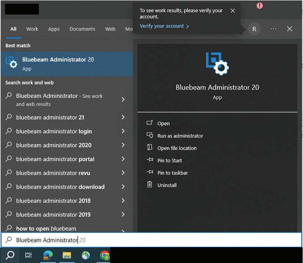The width and height of the screenshot is (303, 263).
Task: Click 'Bluebeam Administrator 20' title in preview pane
Action: (218, 88)
